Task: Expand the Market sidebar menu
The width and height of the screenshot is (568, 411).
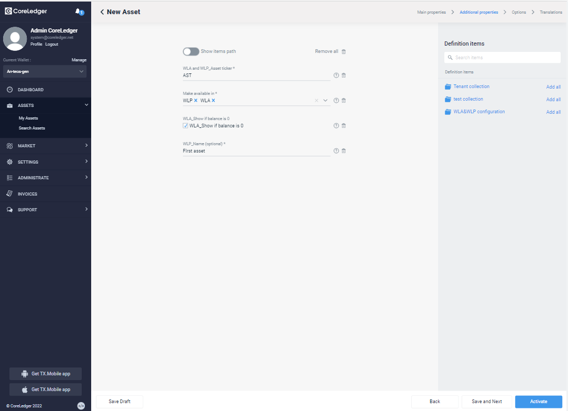Action: tap(46, 146)
